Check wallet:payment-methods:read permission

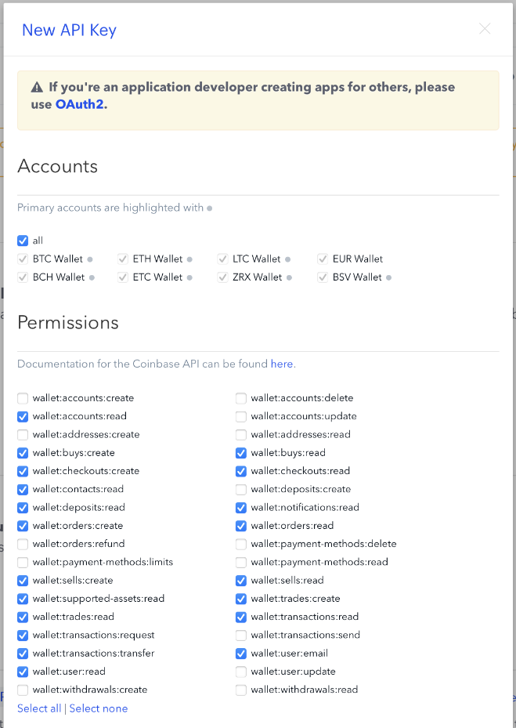coord(241,562)
